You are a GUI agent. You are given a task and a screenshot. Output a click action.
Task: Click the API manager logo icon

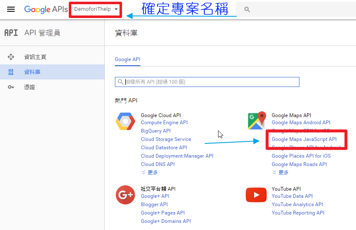click(11, 33)
